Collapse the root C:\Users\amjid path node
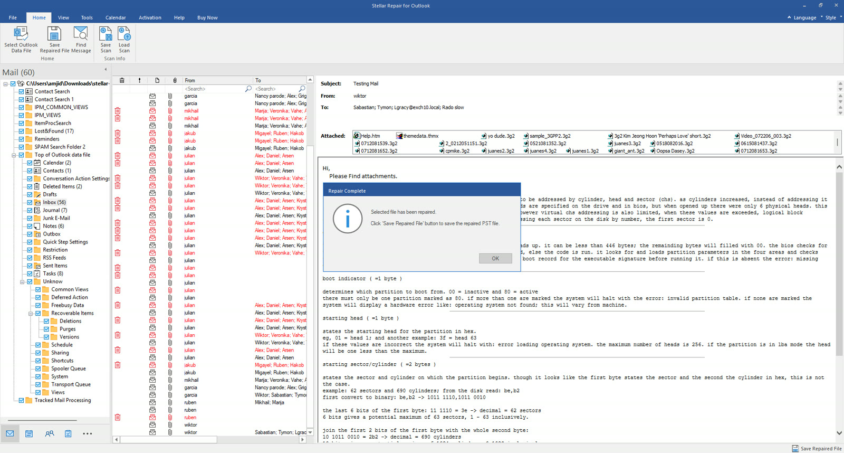The width and height of the screenshot is (844, 453). pyautogui.click(x=5, y=84)
